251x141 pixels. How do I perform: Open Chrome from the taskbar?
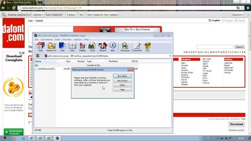tap(32, 138)
